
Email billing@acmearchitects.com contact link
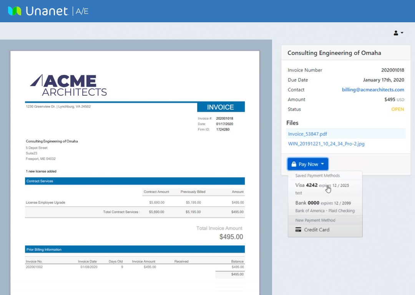pos(373,89)
